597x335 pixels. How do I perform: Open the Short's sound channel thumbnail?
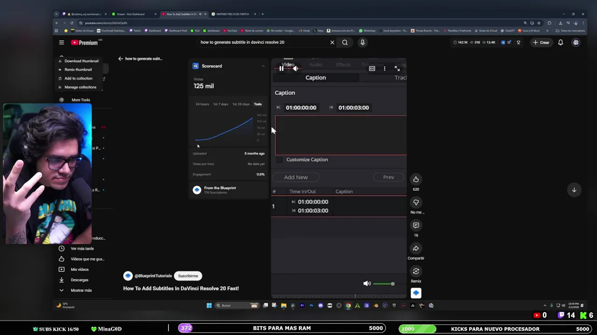pos(416,293)
